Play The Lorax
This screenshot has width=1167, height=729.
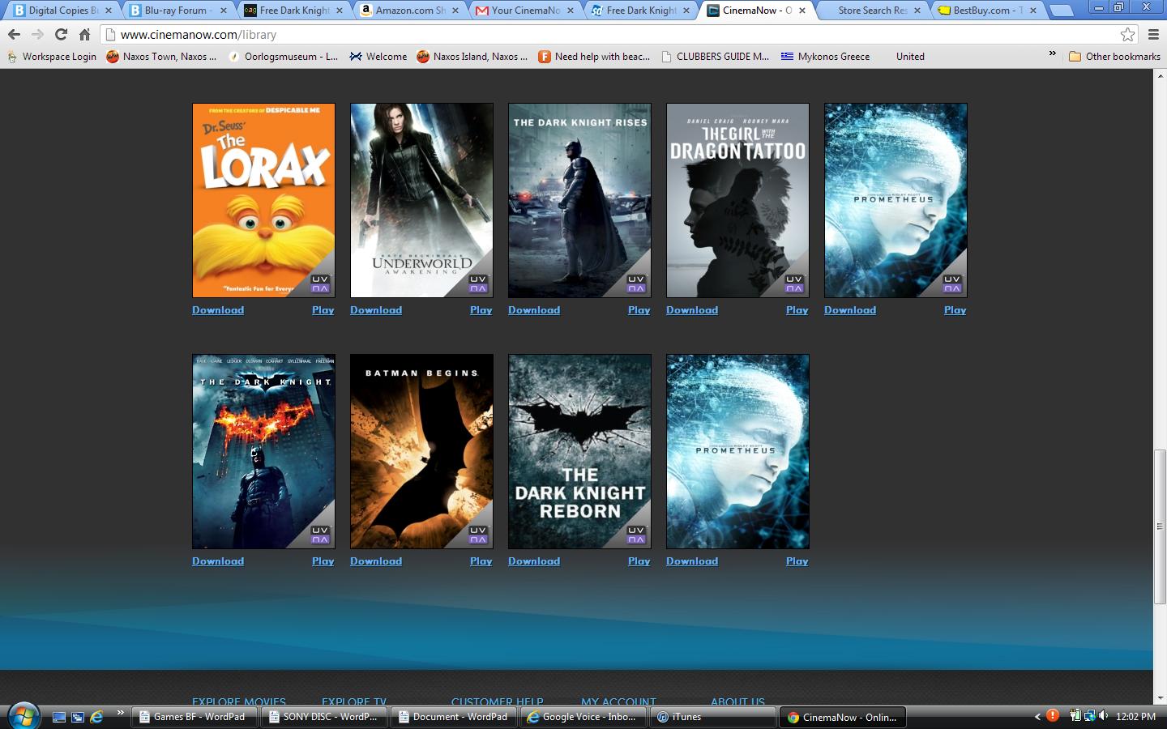323,310
